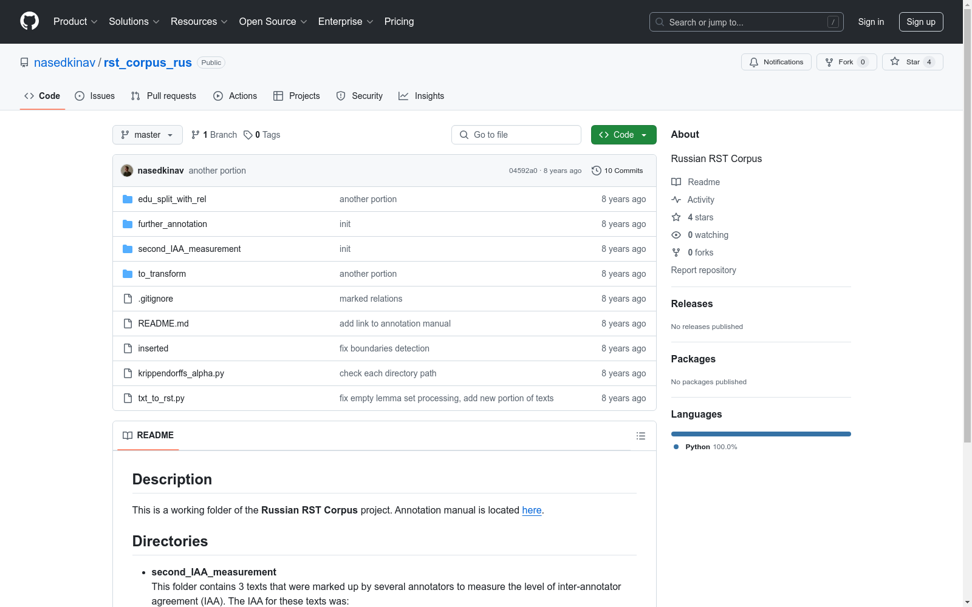This screenshot has width=972, height=607.
Task: Switch to the Issues tab
Action: pyautogui.click(x=95, y=96)
